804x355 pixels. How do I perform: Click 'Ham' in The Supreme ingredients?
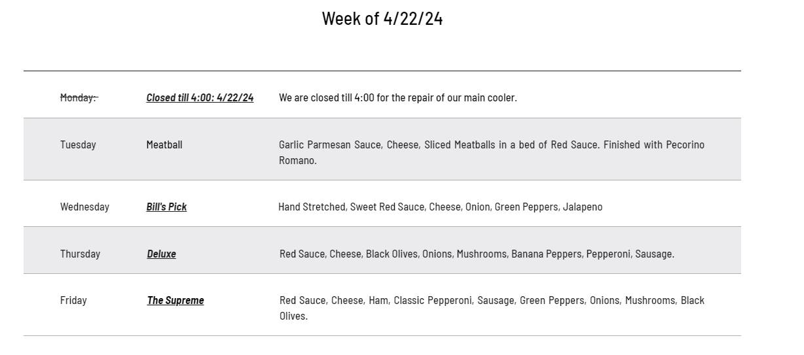(x=378, y=300)
